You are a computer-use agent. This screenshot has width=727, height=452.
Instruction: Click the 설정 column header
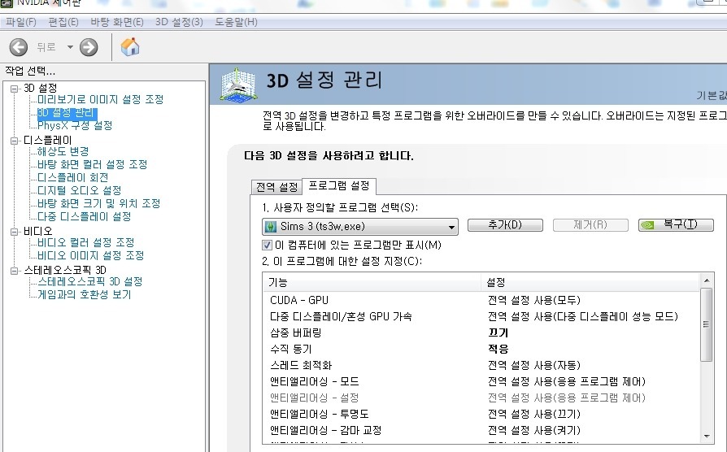coord(590,282)
